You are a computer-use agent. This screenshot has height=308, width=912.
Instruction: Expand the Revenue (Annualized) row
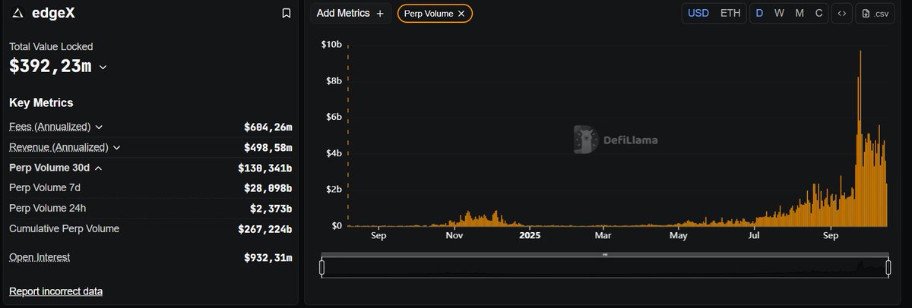117,147
